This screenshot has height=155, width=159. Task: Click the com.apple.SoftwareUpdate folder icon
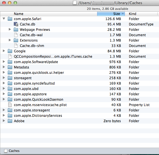[x=10, y=62]
